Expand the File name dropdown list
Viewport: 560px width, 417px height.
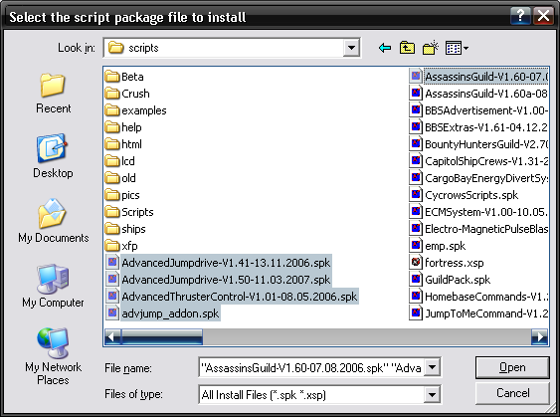432,367
